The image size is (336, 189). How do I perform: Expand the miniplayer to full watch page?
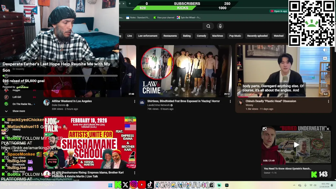265,129
